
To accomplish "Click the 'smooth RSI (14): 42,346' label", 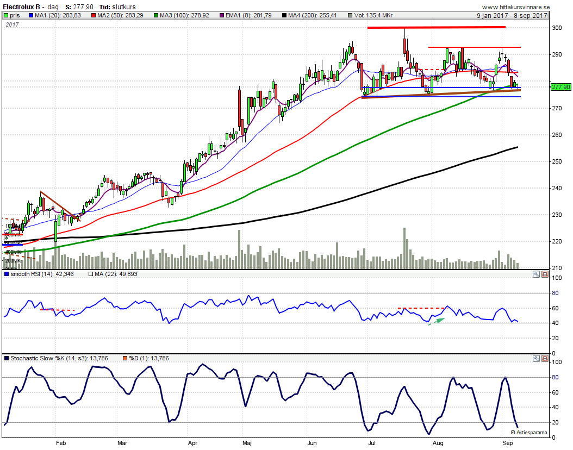I will 42,274.
